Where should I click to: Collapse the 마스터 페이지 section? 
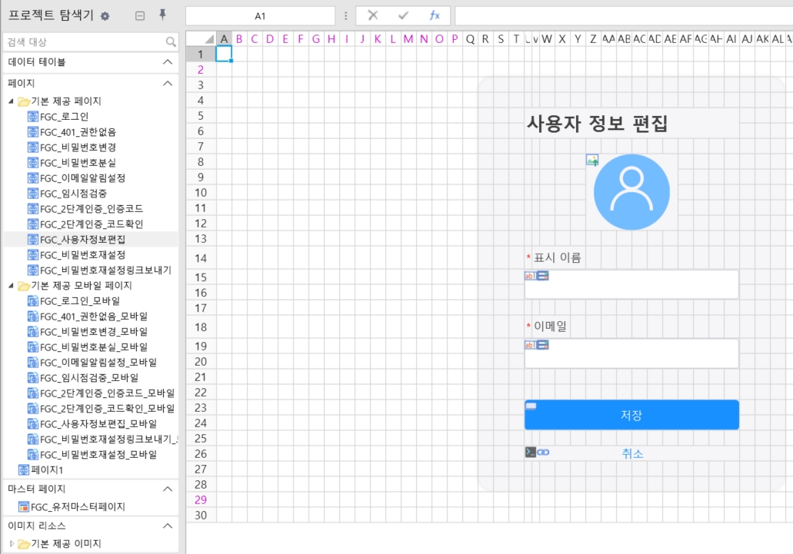coord(168,489)
